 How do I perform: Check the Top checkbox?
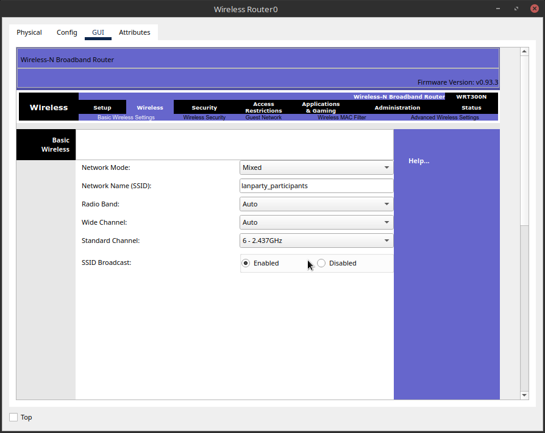[13, 417]
